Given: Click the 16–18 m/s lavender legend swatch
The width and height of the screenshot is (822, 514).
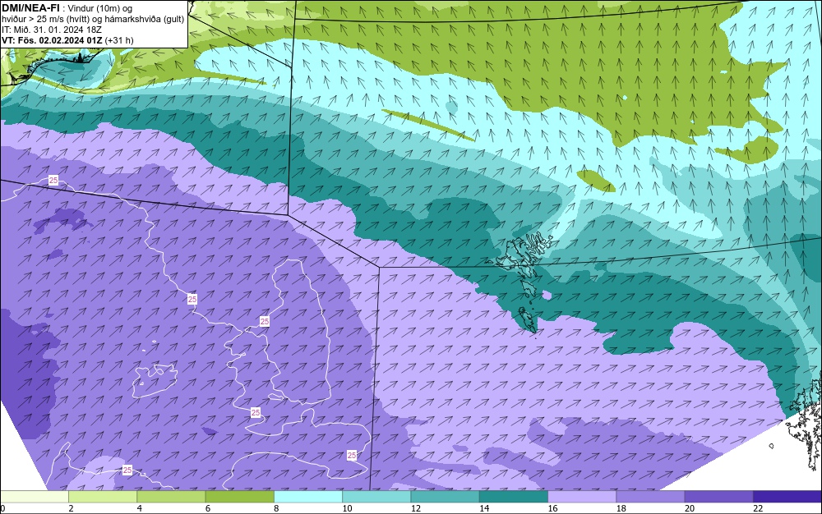Looking at the screenshot, I should click(582, 497).
